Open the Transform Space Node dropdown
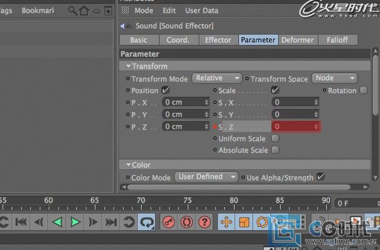The width and height of the screenshot is (380, 250). (335, 78)
